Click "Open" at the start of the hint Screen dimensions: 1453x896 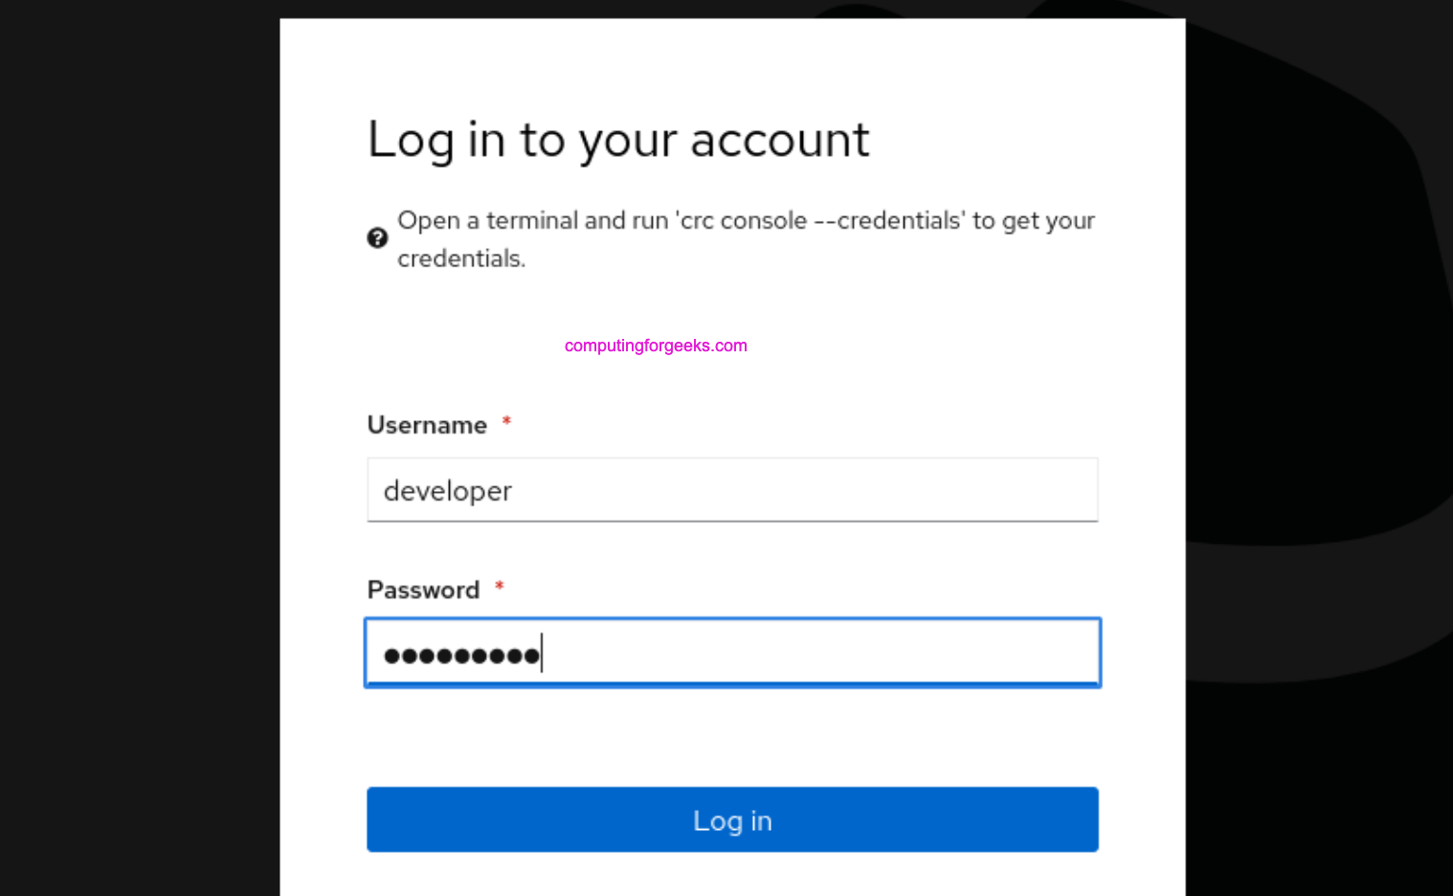[x=429, y=220]
